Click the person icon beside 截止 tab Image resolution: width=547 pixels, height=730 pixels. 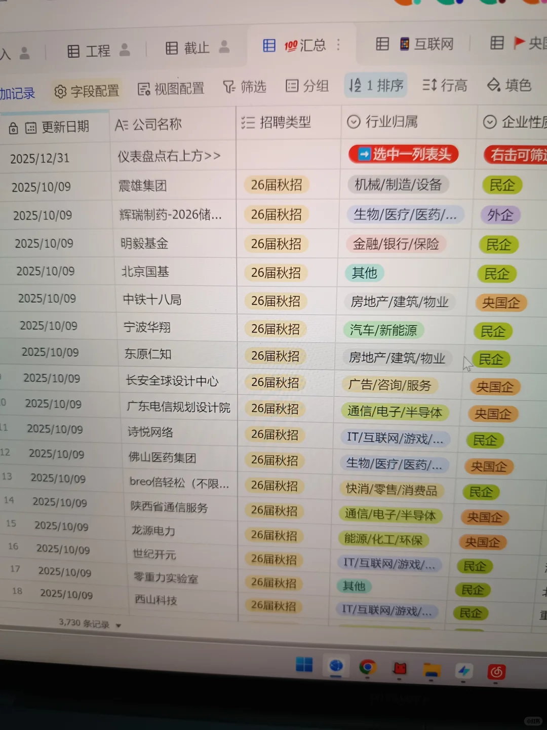224,47
